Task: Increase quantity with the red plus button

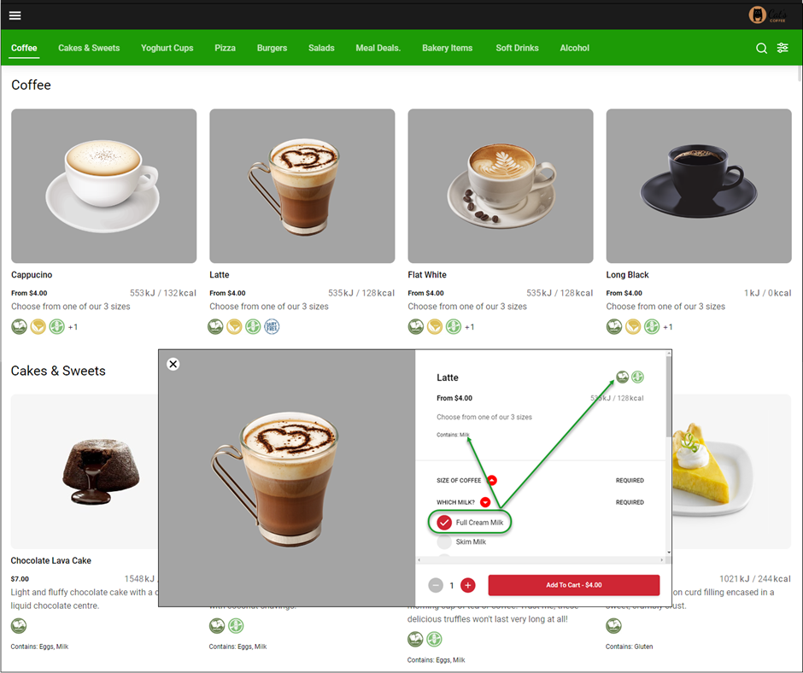Action: coord(467,585)
